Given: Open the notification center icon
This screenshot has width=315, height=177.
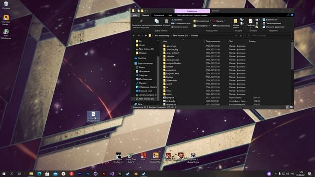Looking at the screenshot, I should click(310, 174).
